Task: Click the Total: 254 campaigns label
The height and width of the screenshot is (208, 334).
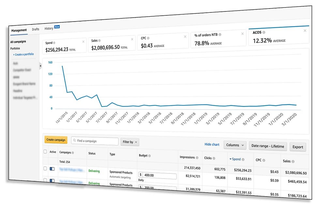Action: pyautogui.click(x=65, y=162)
